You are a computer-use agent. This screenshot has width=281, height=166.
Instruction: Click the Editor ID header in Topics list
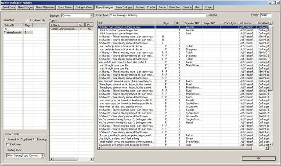(x=64, y=25)
